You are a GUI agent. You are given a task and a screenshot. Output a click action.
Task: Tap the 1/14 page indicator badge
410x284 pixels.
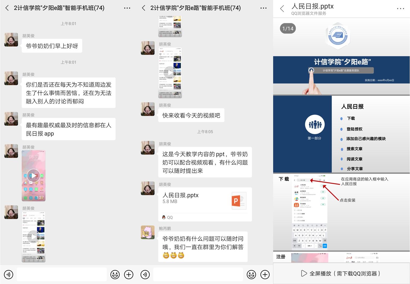(288, 28)
